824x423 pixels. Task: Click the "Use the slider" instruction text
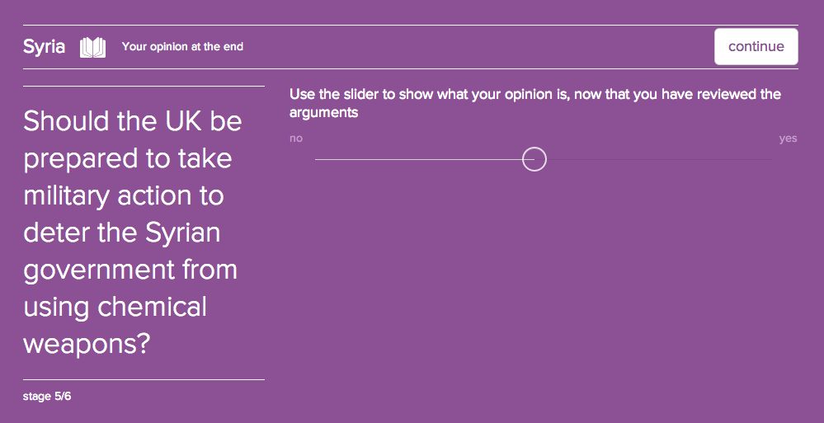tap(534, 94)
